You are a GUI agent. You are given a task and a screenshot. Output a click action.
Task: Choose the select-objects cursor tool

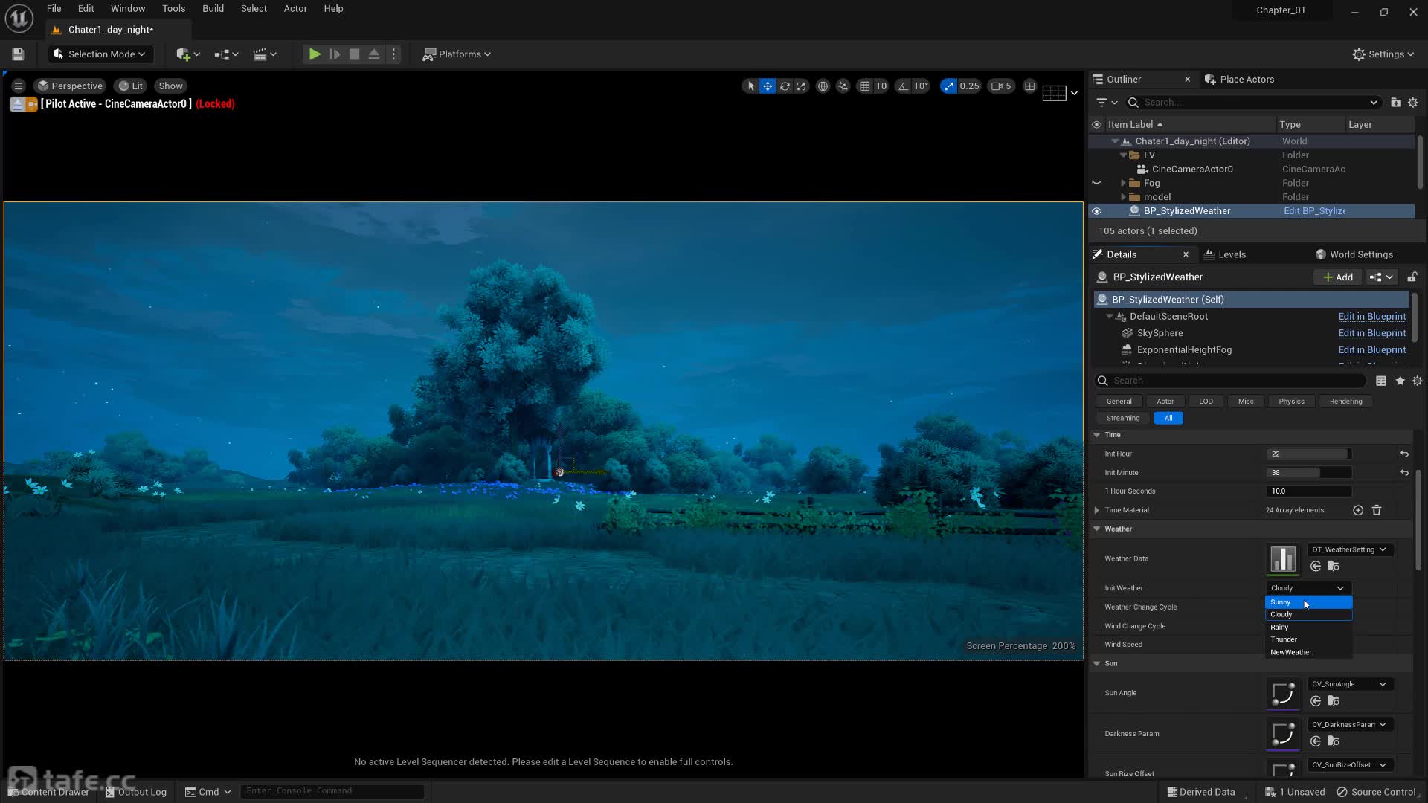(751, 86)
